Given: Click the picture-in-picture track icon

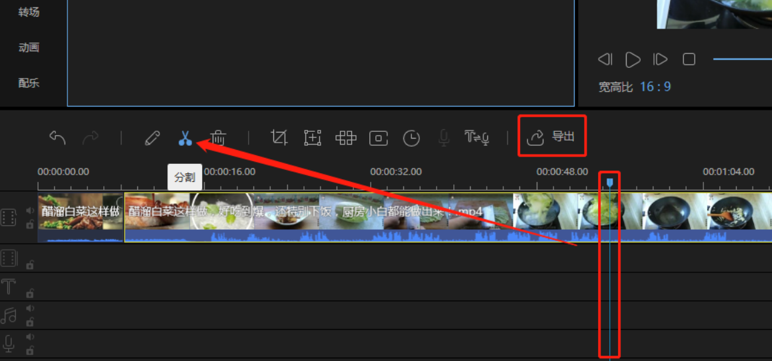Looking at the screenshot, I should click(9, 258).
